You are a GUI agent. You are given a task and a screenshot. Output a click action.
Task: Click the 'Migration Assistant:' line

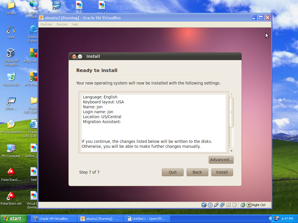pos(102,122)
